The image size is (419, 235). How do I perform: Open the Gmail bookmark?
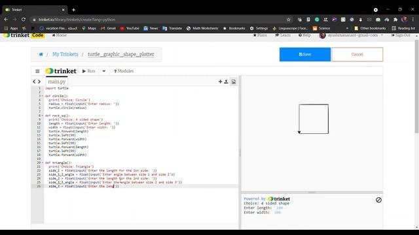coord(109,28)
